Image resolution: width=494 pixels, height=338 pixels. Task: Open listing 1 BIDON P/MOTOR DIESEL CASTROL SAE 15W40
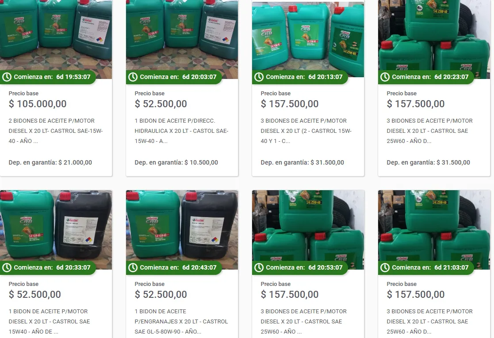(x=49, y=321)
